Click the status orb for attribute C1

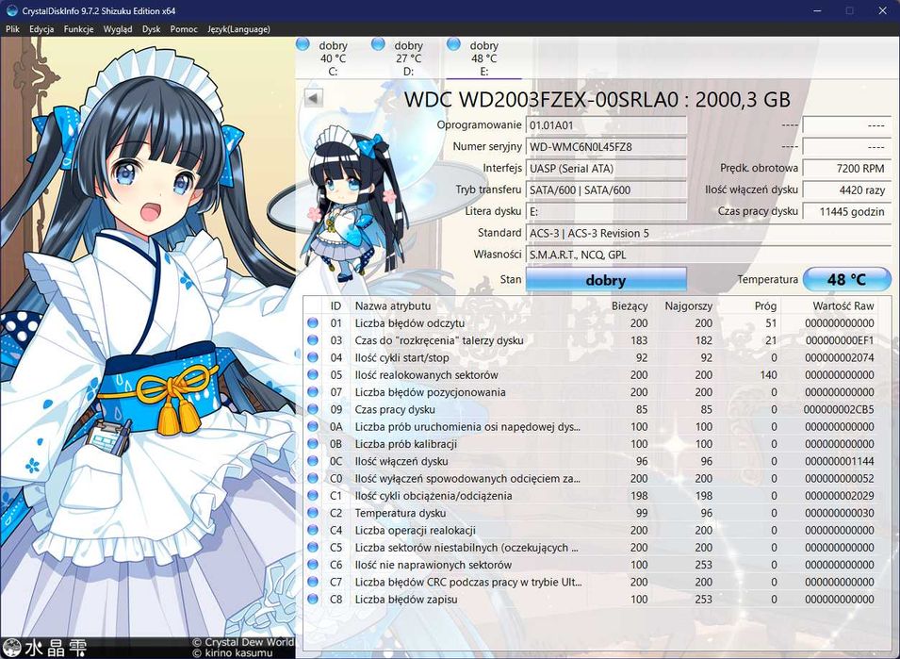pyautogui.click(x=313, y=495)
